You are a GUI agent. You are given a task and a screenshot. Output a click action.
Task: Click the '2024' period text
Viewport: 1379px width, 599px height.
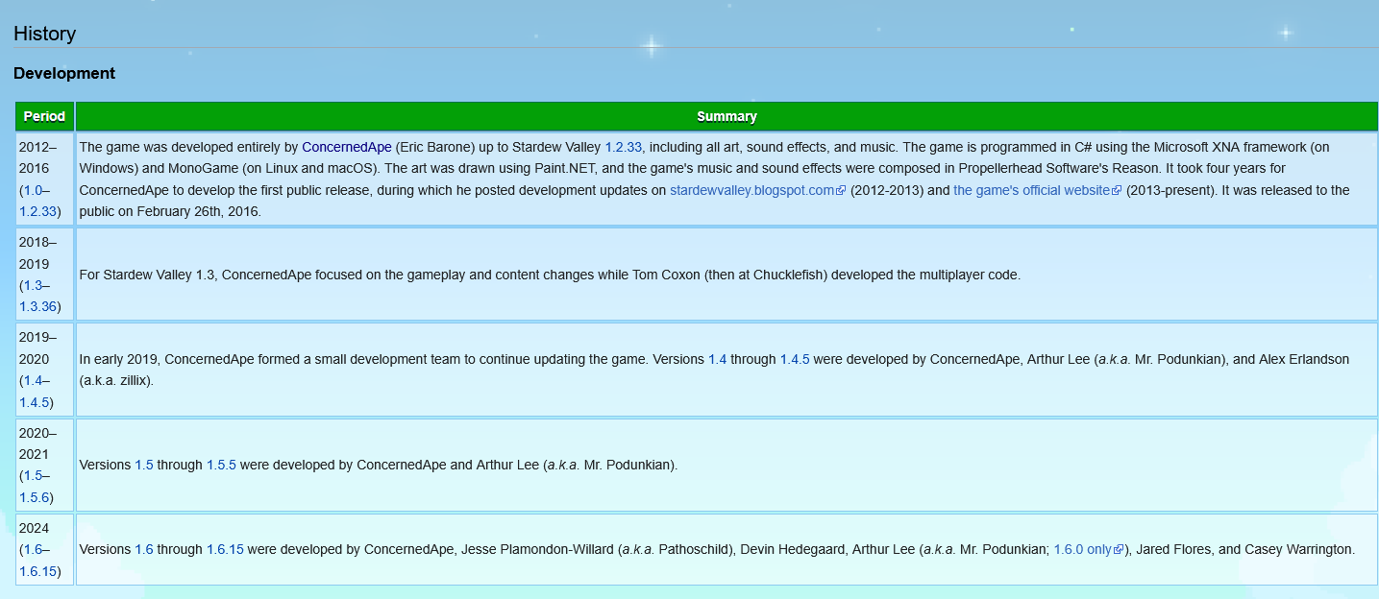34,528
